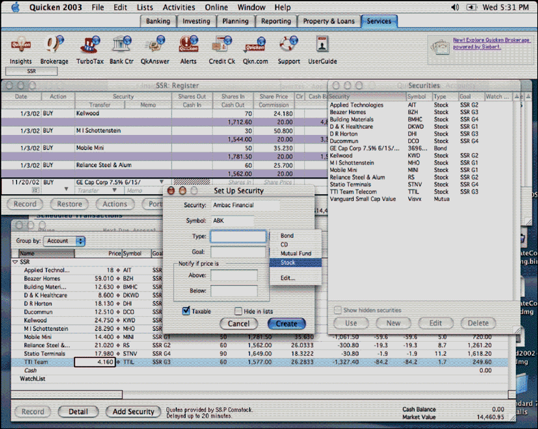This screenshot has height=429, width=538.
Task: Enable Hide in lists checkbox
Action: point(238,312)
